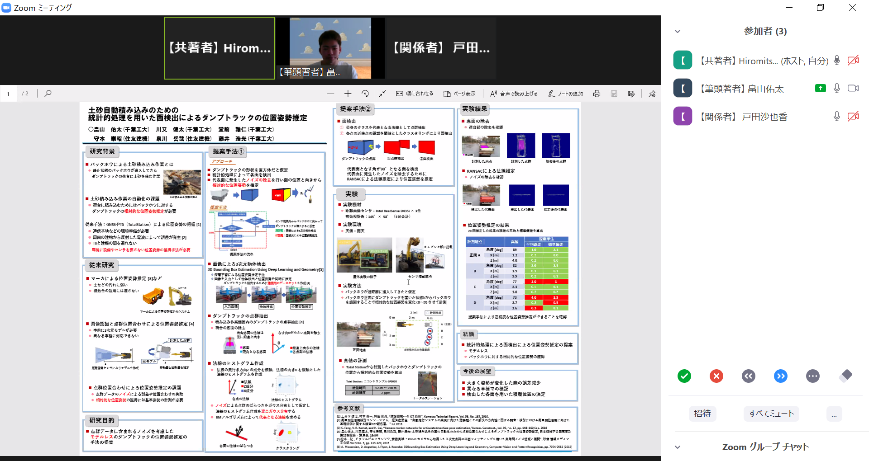Open search with the magnifier icon
This screenshot has width=869, height=461.
pos(48,94)
